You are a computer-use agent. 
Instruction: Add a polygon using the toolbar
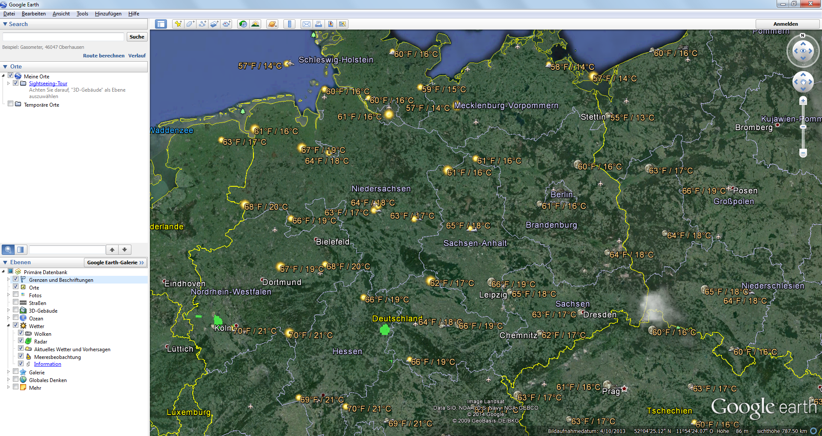(190, 24)
